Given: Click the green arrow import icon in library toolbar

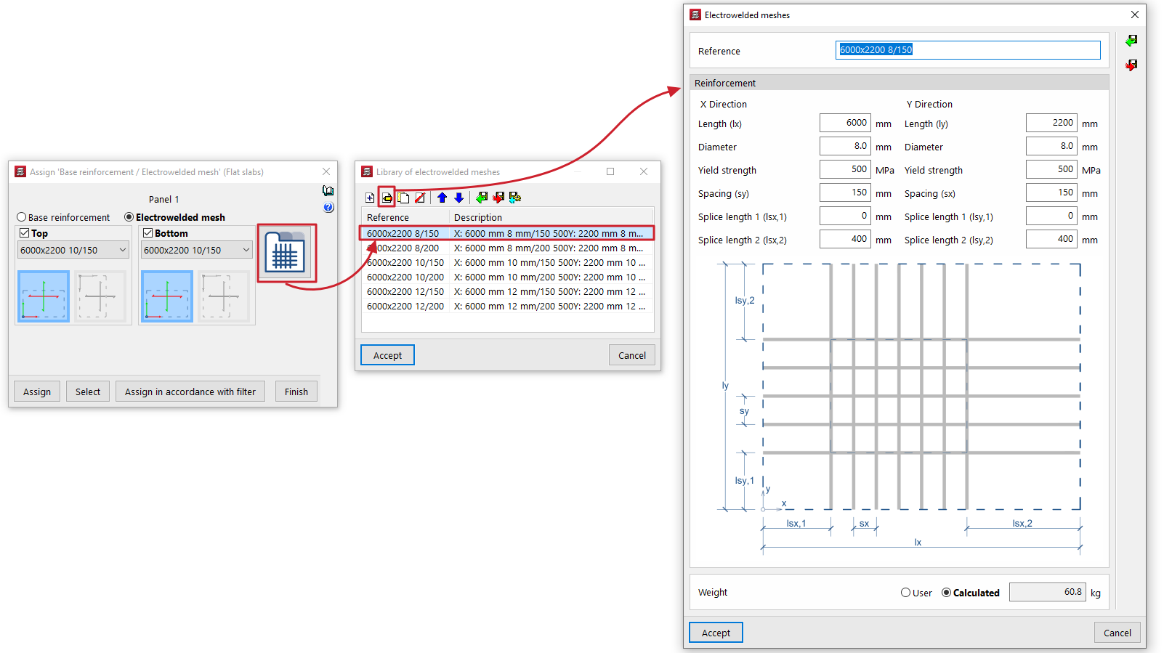Looking at the screenshot, I should [x=481, y=198].
